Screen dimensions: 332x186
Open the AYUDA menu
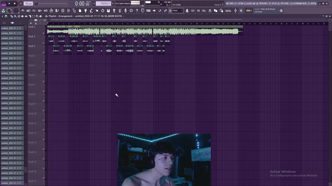[x=314, y=4]
